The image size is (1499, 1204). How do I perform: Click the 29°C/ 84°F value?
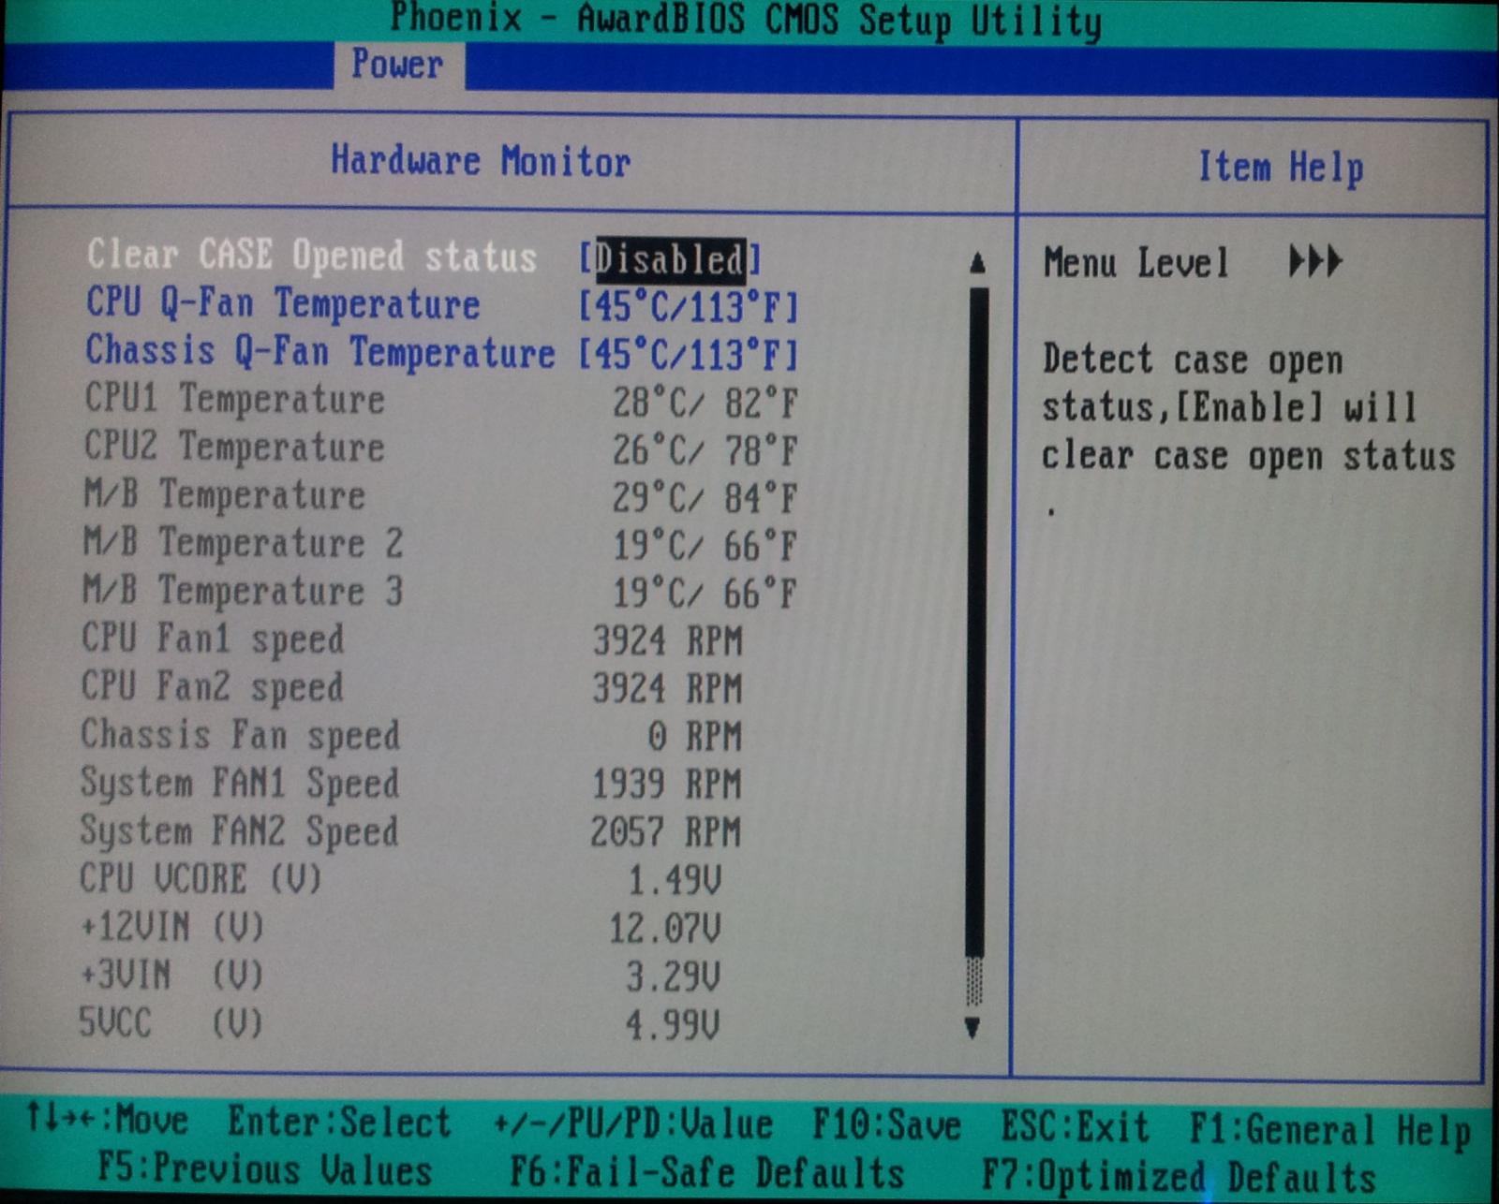705,499
